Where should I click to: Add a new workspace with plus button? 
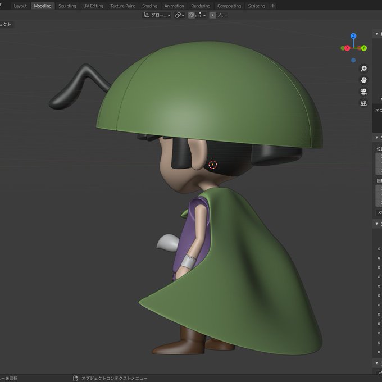[x=272, y=6]
